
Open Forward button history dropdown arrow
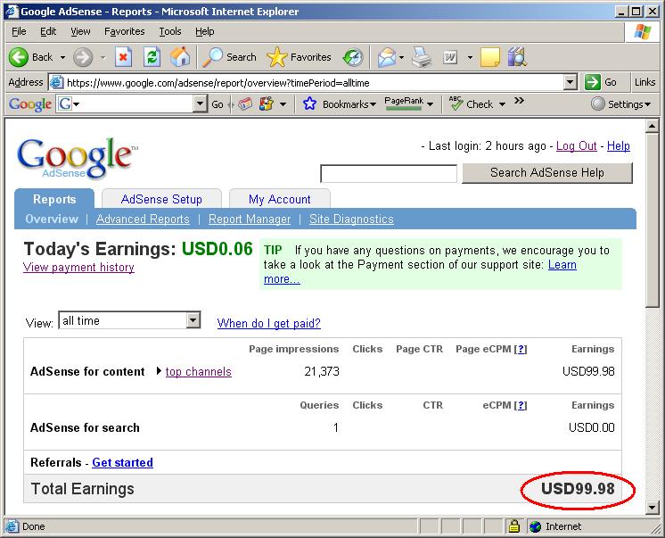[x=103, y=57]
